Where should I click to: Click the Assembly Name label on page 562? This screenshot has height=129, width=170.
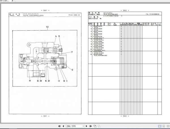pos(94,14)
